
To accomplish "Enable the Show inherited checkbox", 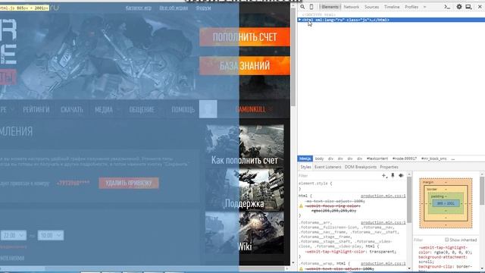I will point(446,240).
